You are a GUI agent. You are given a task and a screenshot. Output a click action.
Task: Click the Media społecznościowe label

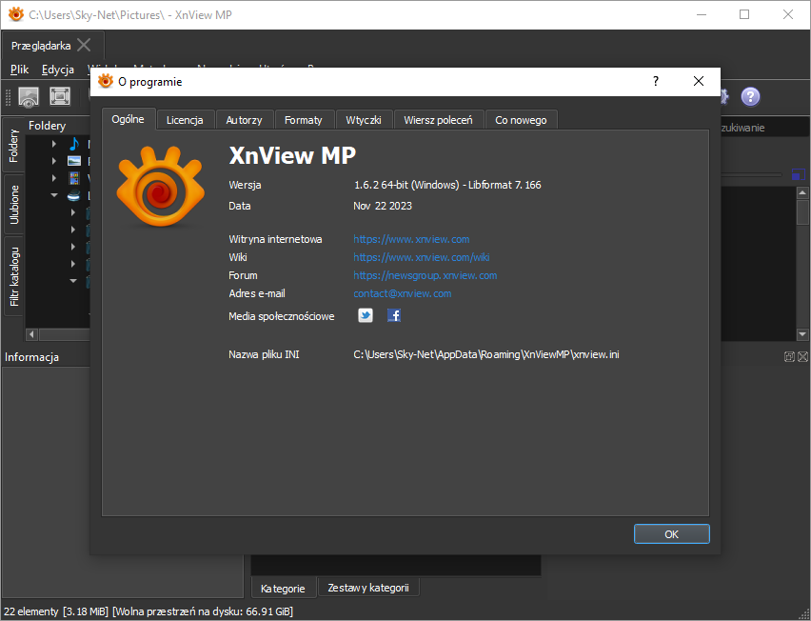(282, 316)
